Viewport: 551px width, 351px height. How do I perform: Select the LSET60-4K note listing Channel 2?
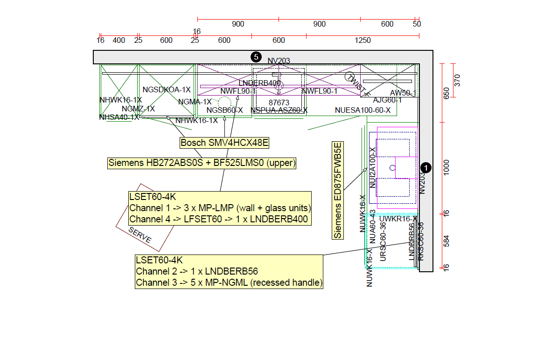tap(229, 272)
